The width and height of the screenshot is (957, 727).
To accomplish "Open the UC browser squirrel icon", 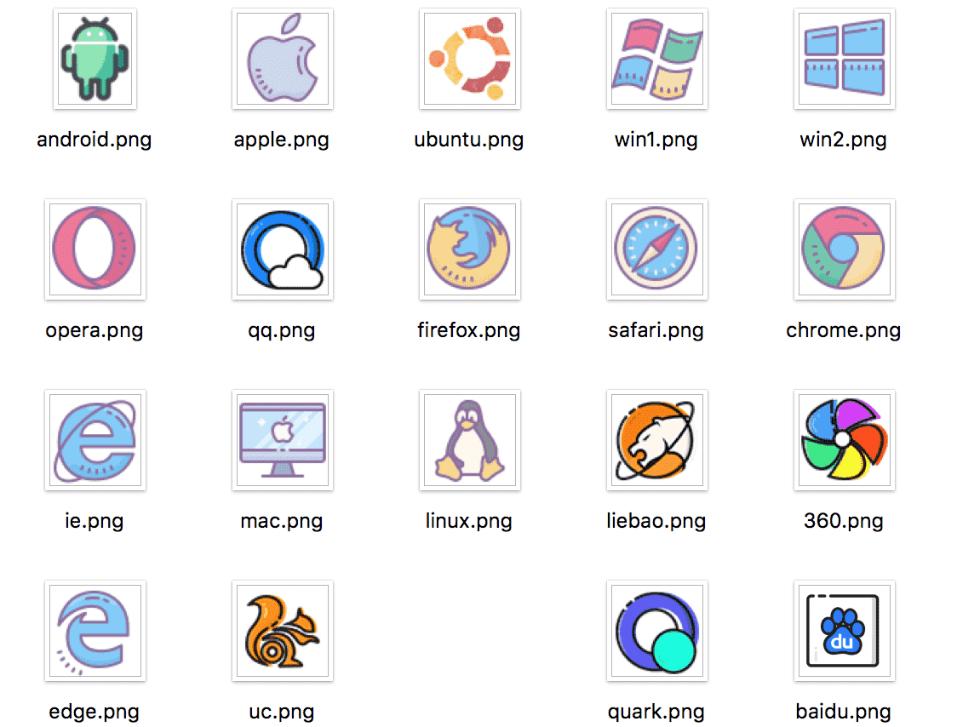I will tap(282, 630).
